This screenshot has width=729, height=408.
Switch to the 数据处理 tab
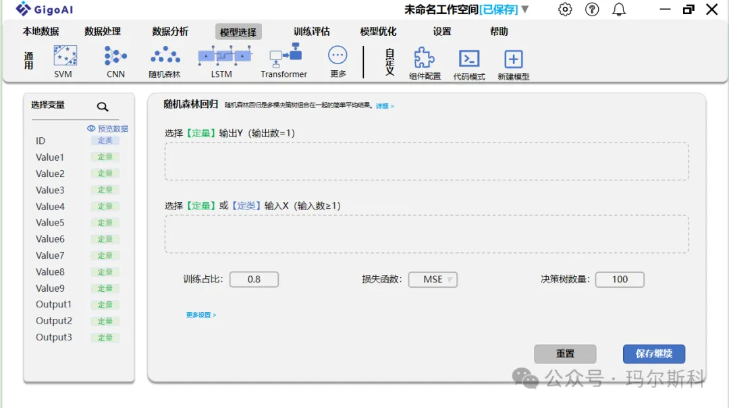[103, 32]
